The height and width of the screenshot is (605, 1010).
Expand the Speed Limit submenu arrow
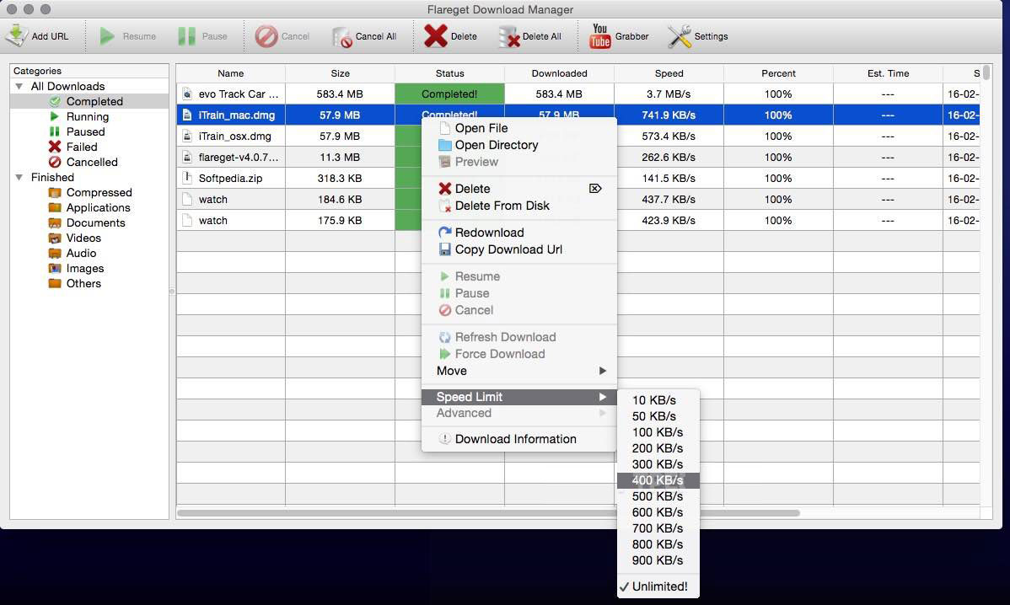tap(602, 397)
